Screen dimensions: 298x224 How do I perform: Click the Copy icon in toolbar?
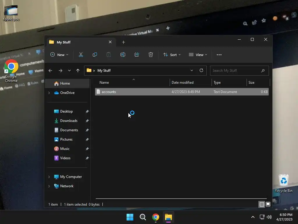pos(95,55)
